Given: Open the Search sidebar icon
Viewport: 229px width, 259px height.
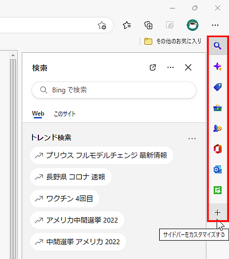Looking at the screenshot, I should [218, 46].
